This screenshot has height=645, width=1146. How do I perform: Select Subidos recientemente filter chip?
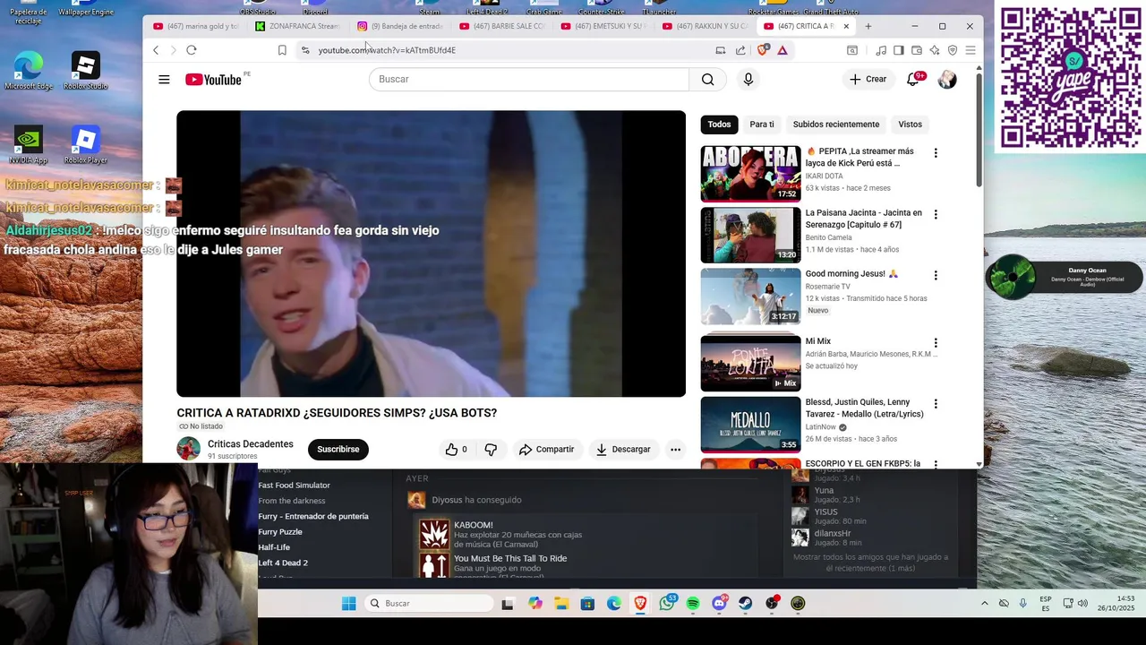[836, 125]
